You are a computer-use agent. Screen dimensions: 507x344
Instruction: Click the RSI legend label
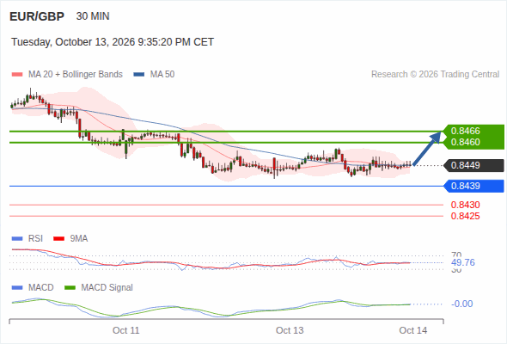pyautogui.click(x=35, y=239)
